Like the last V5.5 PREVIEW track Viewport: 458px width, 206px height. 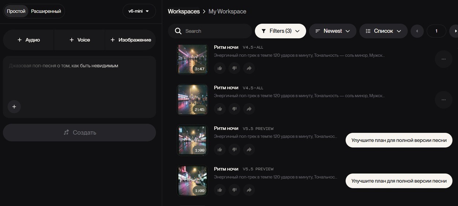point(219,190)
